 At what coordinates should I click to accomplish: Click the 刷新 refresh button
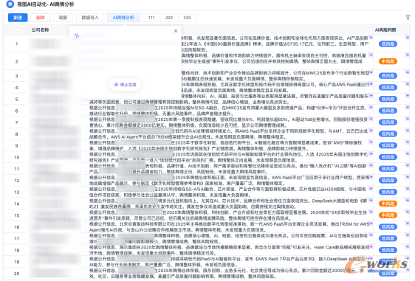click(63, 18)
